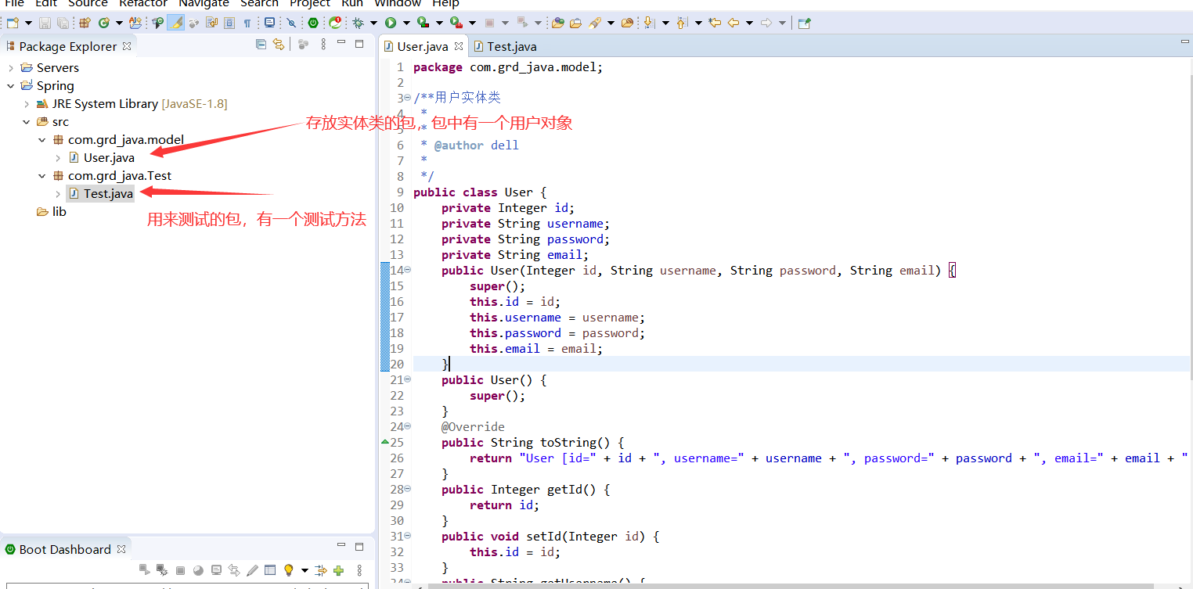Click the New Java Class icon
The image size is (1193, 589).
[104, 23]
